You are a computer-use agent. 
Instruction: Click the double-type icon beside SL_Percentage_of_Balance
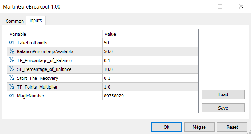coord(12,69)
